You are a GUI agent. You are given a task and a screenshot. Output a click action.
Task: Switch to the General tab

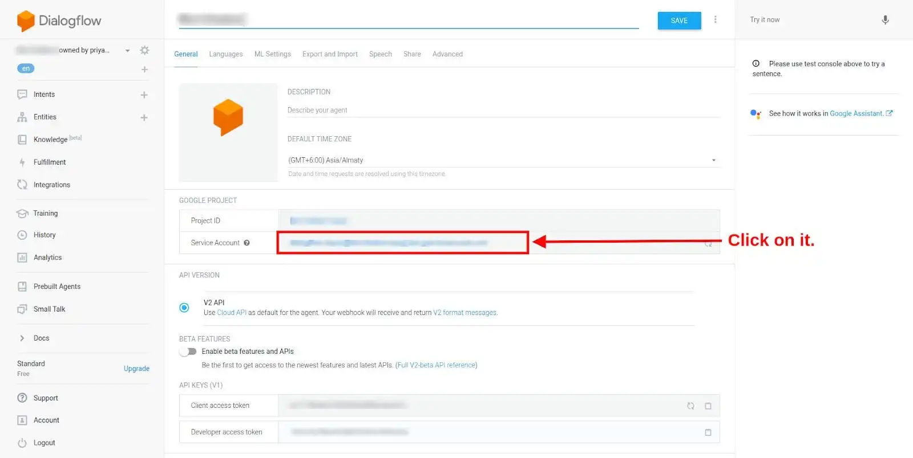pos(186,54)
